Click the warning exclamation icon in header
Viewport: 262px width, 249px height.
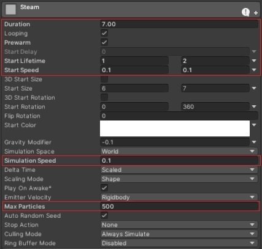pos(245,12)
